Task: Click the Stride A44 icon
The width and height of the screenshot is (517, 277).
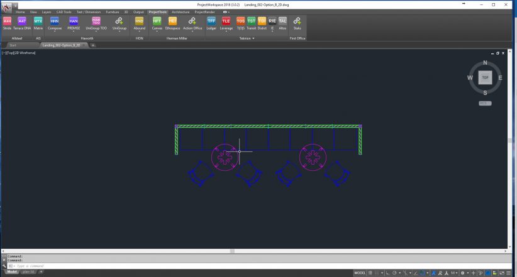Action: (7, 23)
